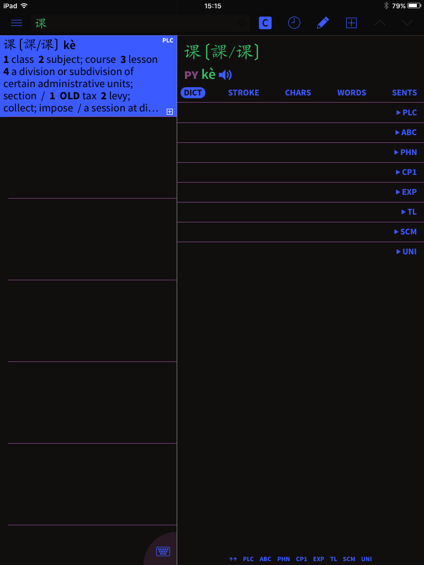The image size is (424, 565).
Task: Tap the 15:15 clock in status bar
Action: [x=213, y=6]
